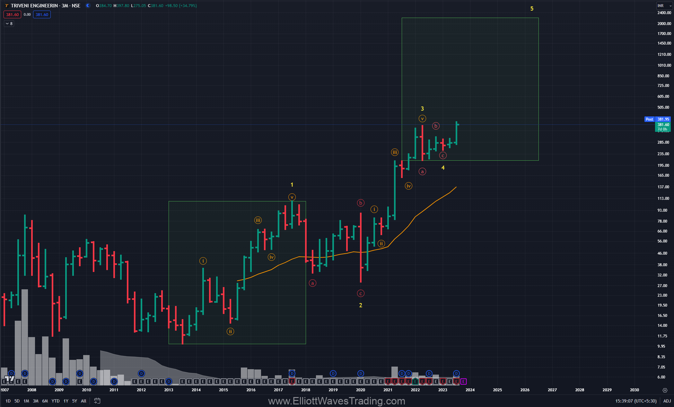Open timezone menu showing UTC+5:30
Image resolution: width=674 pixels, height=407 pixels.
coord(636,401)
